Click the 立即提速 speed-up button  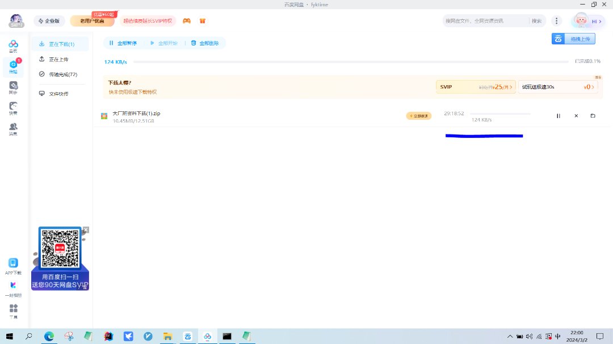(x=419, y=116)
